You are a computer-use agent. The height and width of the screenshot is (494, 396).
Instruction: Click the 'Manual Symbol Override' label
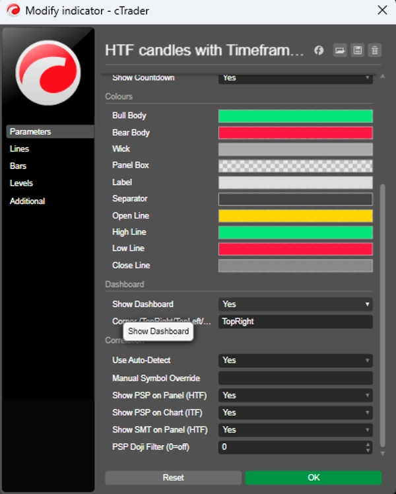[x=156, y=378]
